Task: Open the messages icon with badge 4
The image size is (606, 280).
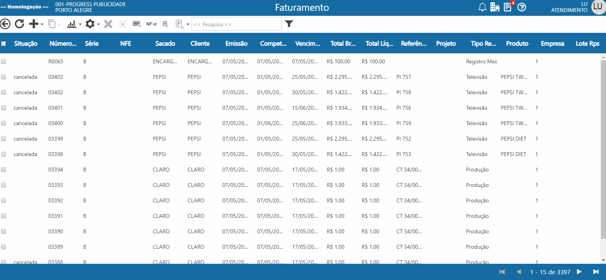Action: point(508,7)
